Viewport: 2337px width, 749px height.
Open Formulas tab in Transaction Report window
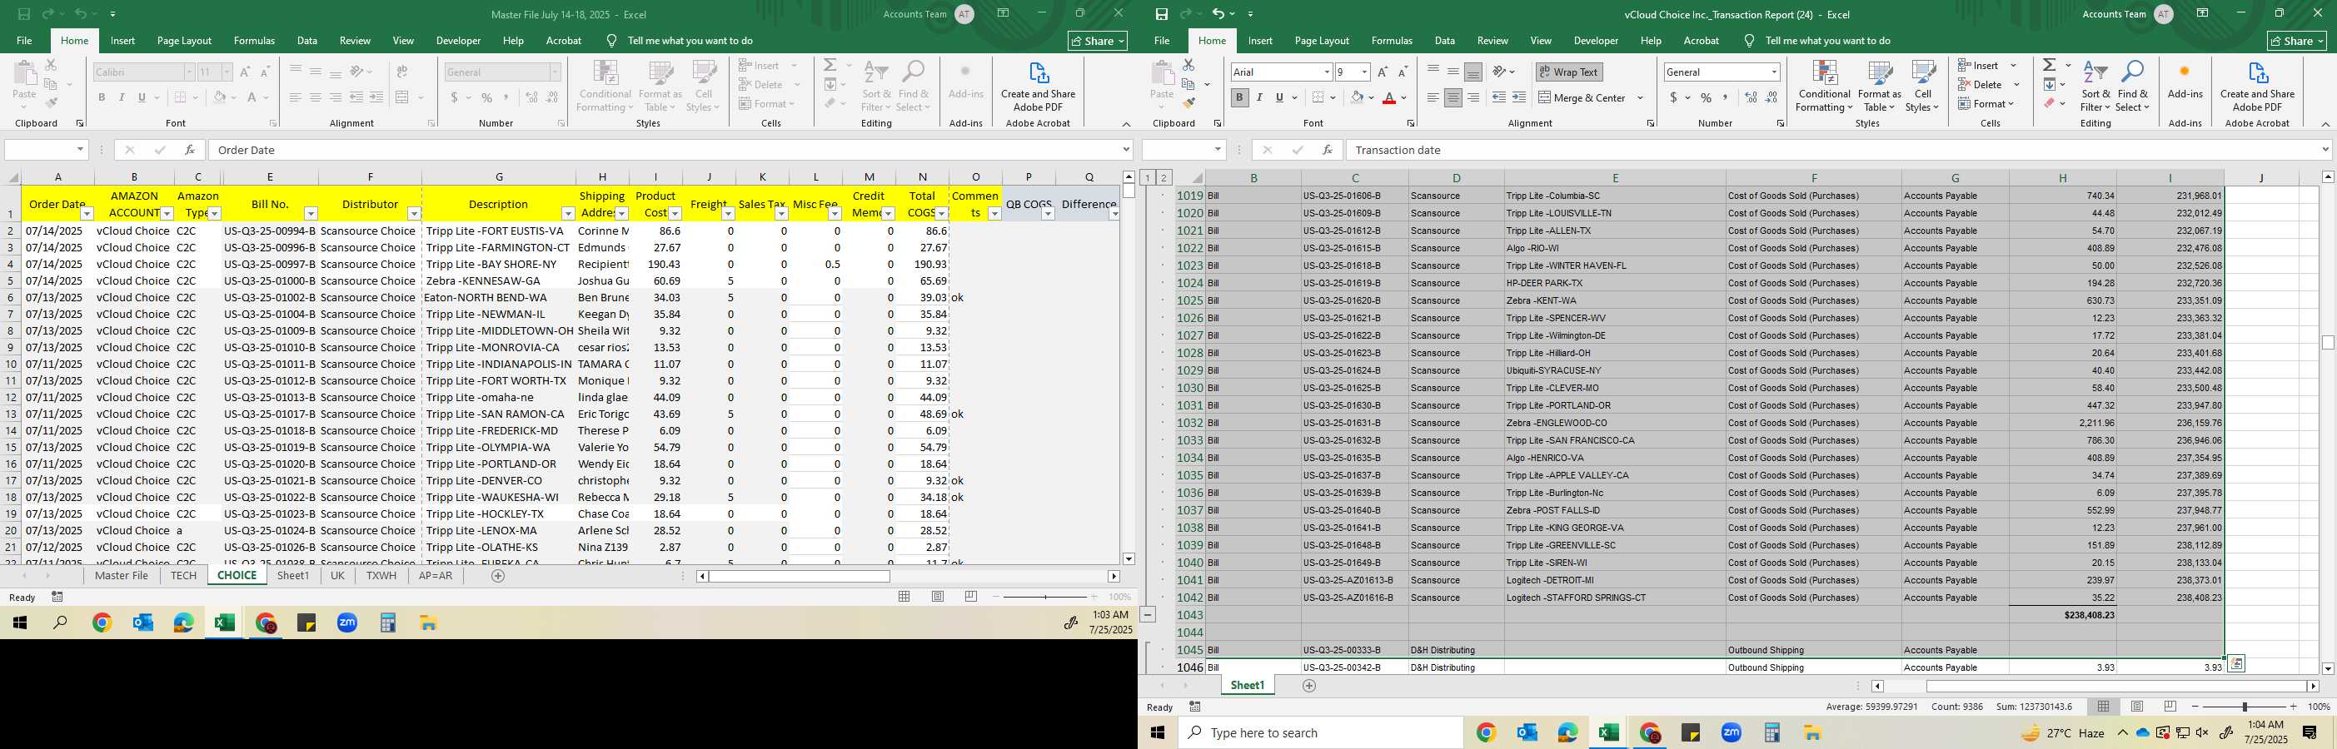[x=1392, y=41]
